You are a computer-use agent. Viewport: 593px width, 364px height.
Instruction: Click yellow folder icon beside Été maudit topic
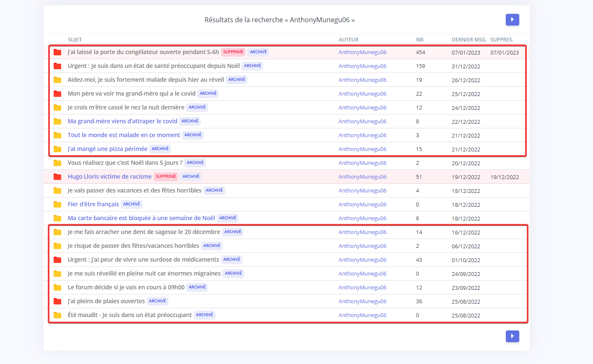click(57, 315)
